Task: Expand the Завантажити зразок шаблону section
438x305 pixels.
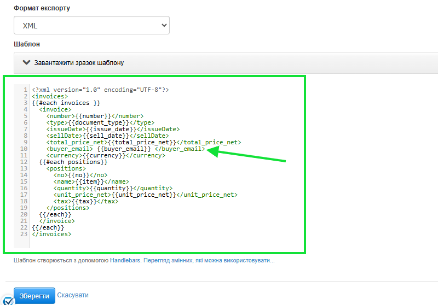Action: 79,63
